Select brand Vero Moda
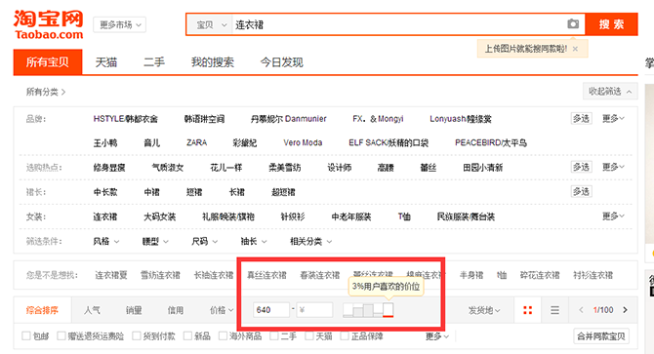Image resolution: width=654 pixels, height=354 pixels. [x=303, y=142]
